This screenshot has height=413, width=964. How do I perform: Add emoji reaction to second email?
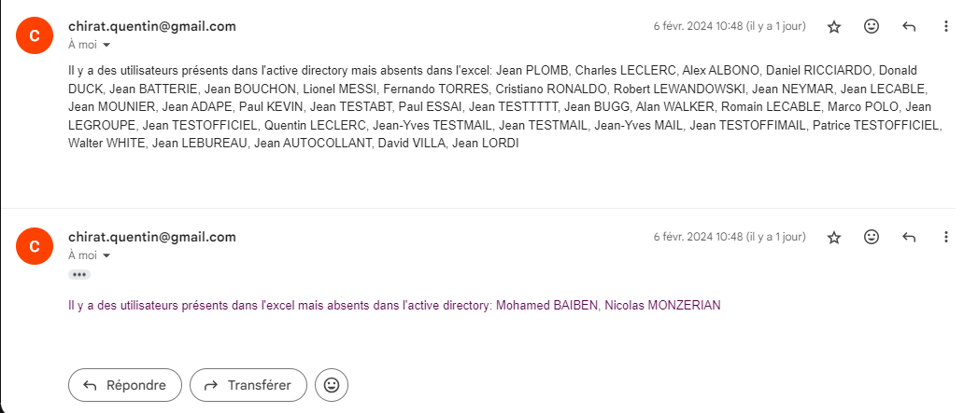pos(872,237)
